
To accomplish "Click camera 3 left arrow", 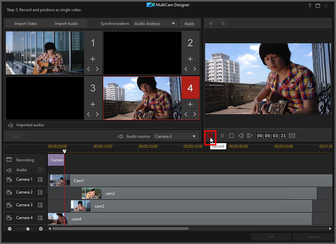I will [x=89, y=114].
